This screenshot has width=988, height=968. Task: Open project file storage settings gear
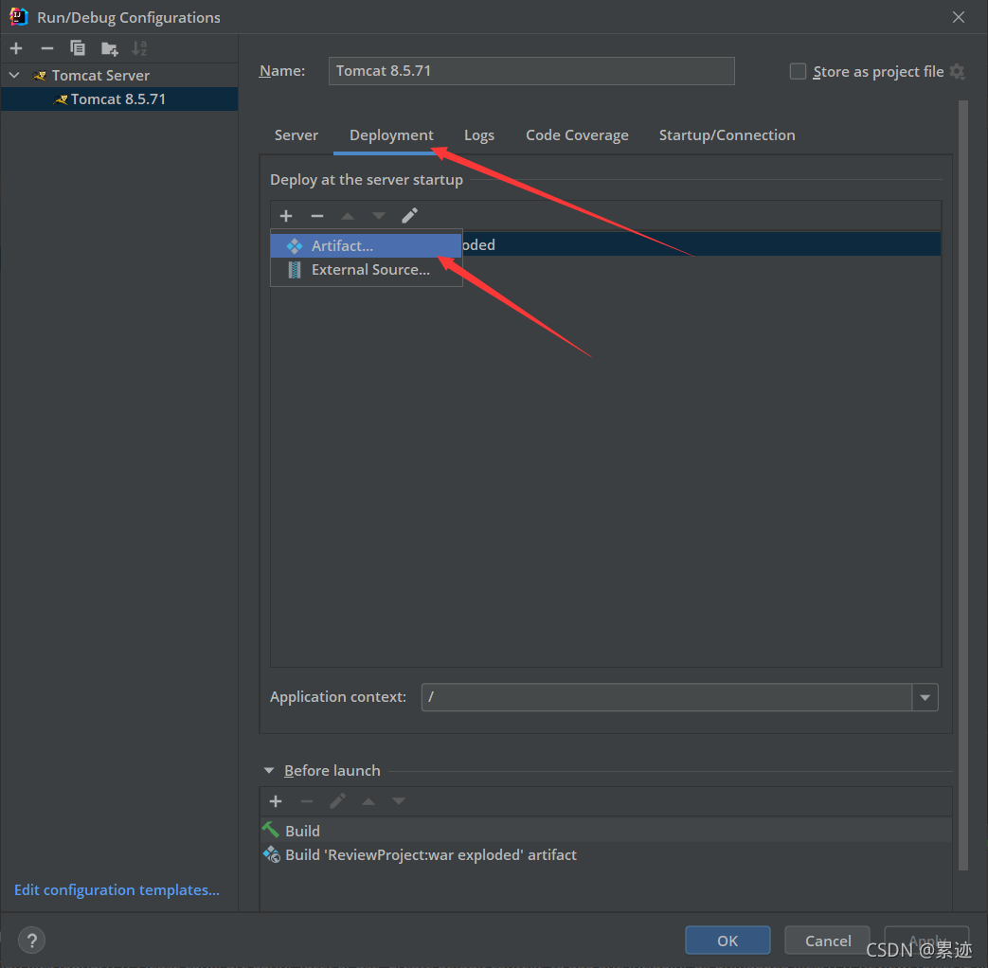pyautogui.click(x=957, y=72)
